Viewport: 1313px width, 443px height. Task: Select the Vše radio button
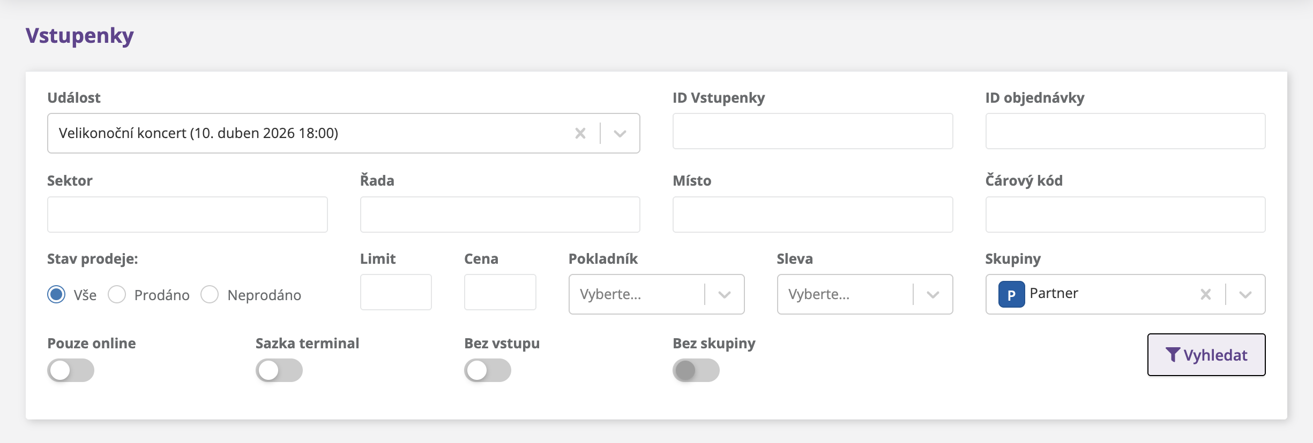pyautogui.click(x=56, y=294)
